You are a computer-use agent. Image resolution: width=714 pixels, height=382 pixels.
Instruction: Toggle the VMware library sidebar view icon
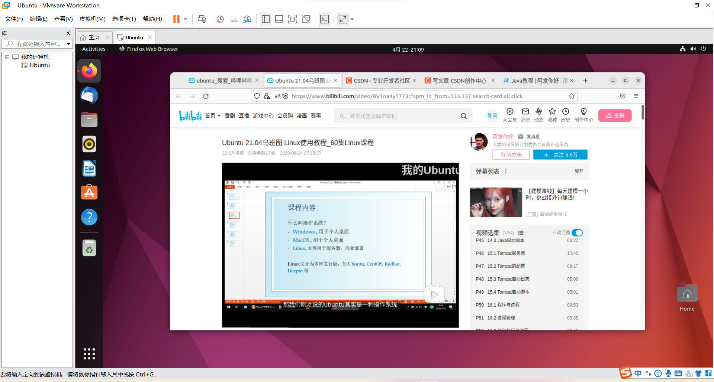click(x=266, y=19)
